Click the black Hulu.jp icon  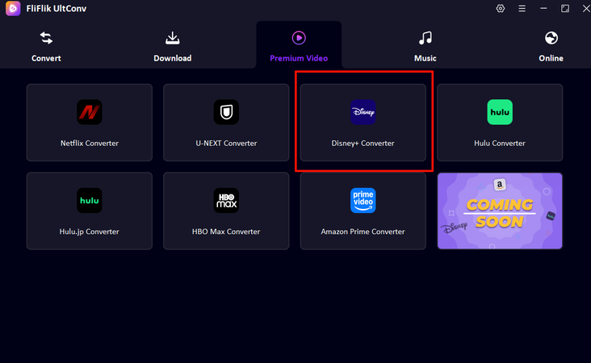(90, 200)
